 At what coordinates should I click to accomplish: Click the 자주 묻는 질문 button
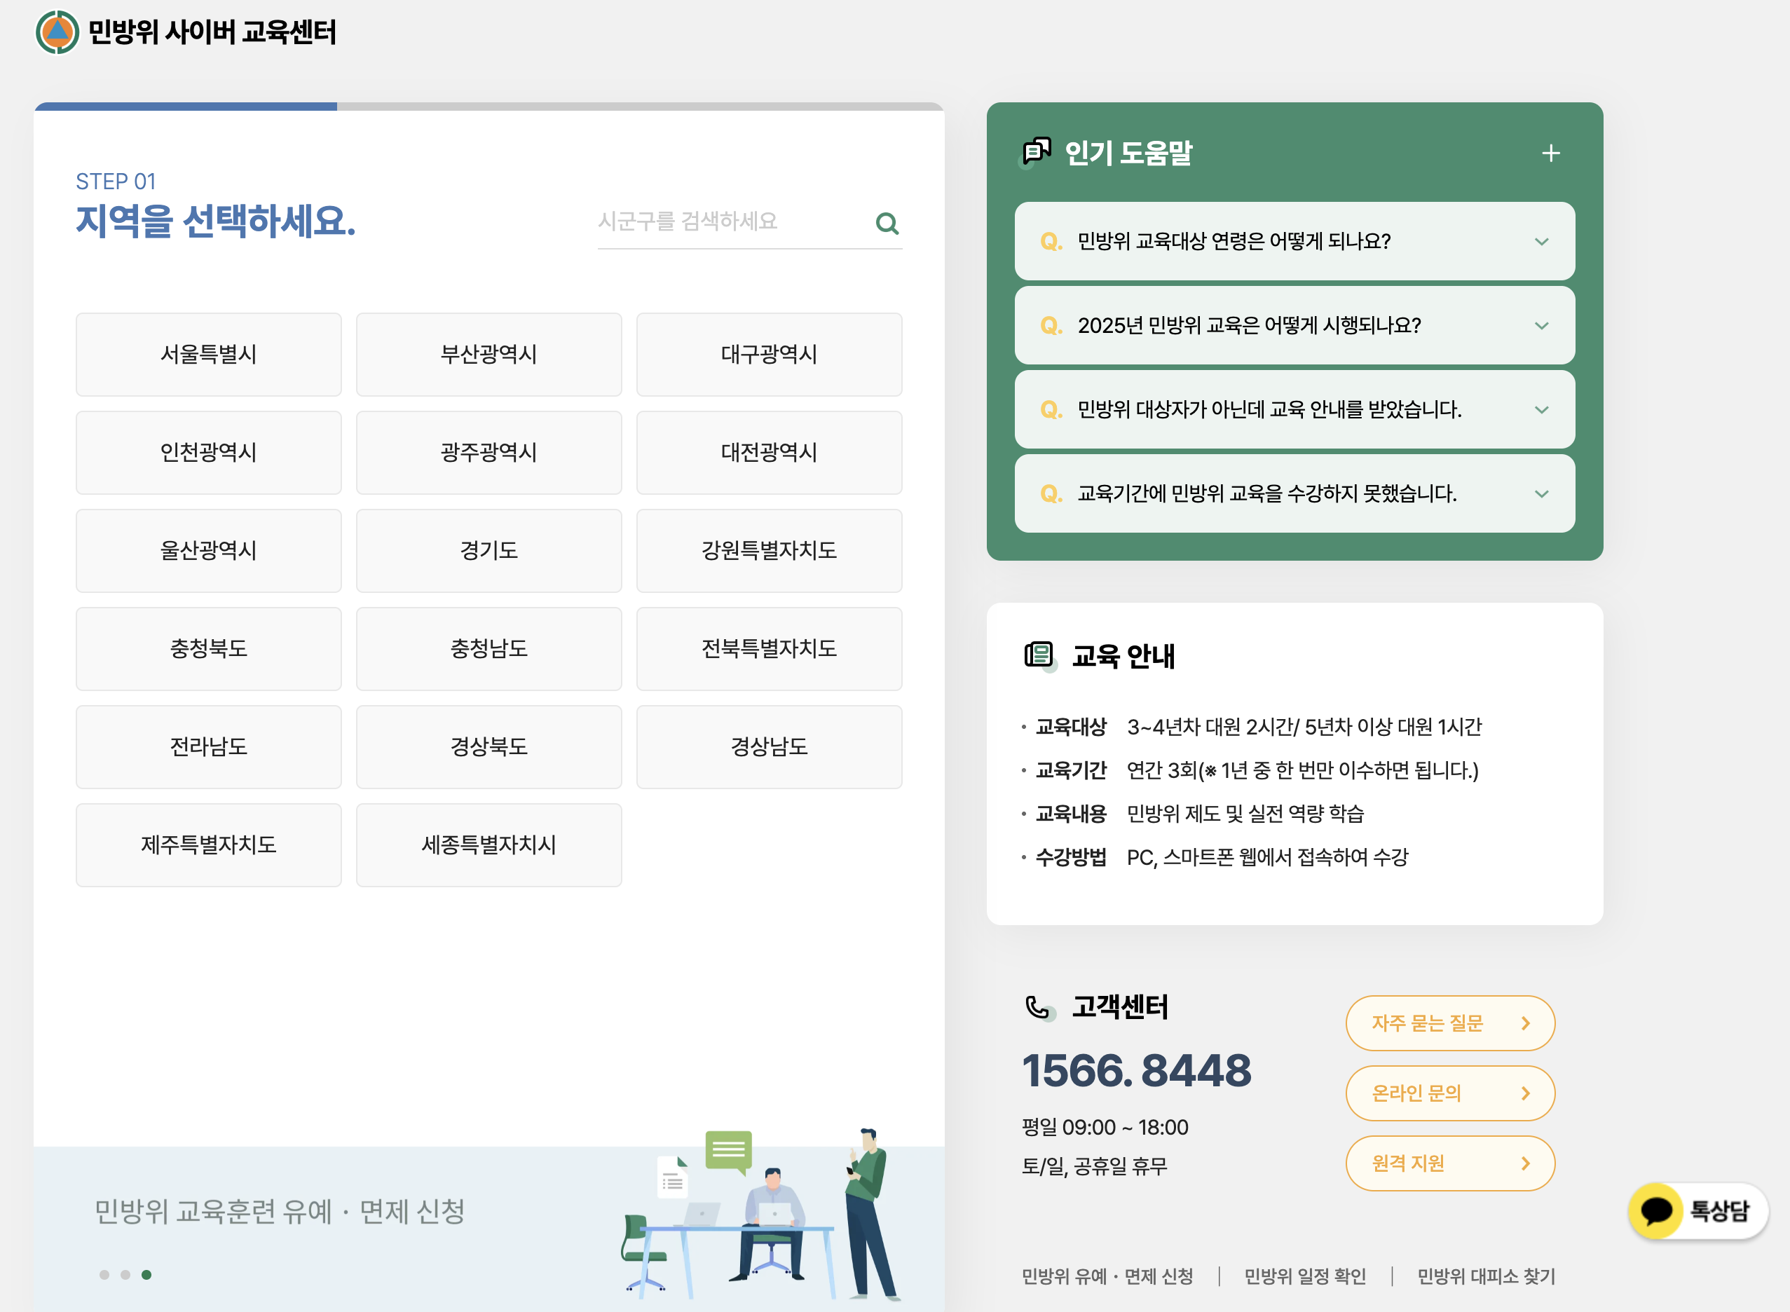pos(1449,1024)
